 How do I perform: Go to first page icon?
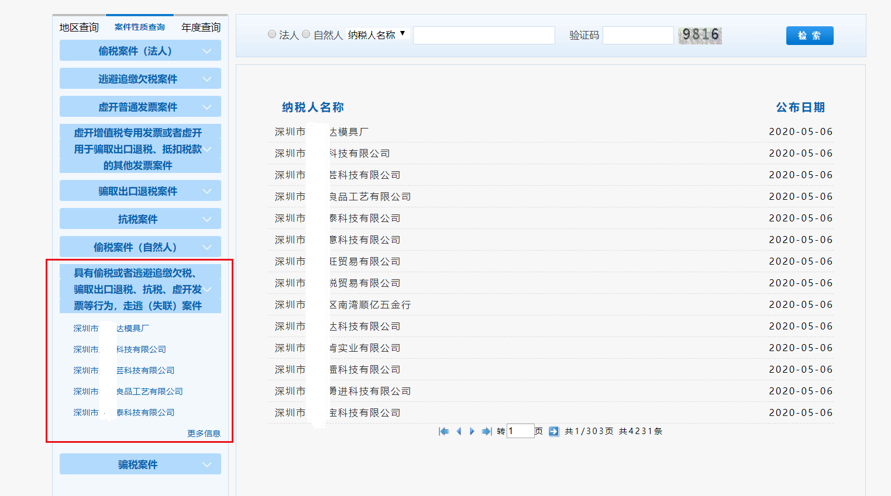click(444, 431)
